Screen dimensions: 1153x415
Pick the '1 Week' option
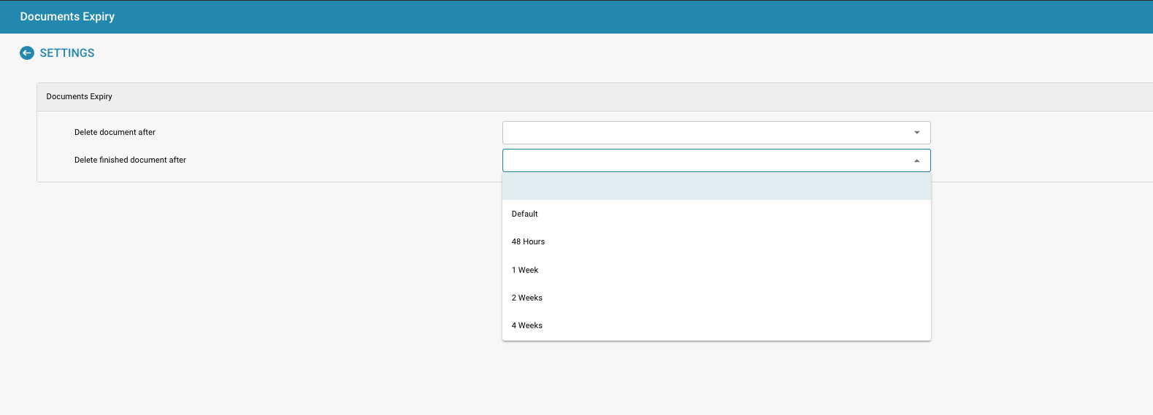point(525,270)
